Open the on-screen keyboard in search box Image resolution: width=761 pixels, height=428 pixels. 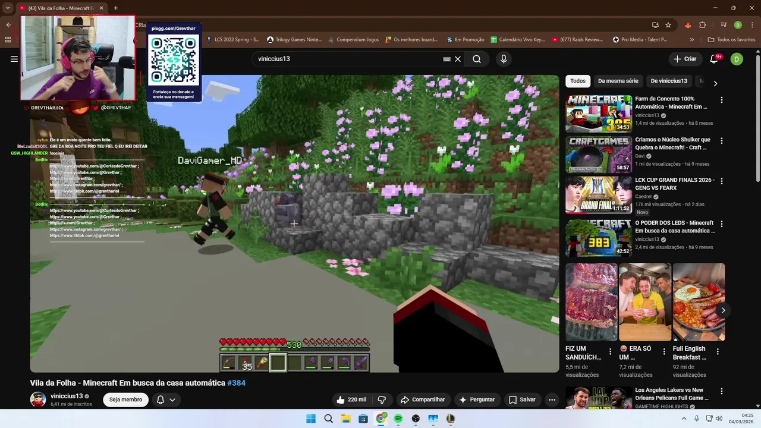tap(446, 59)
